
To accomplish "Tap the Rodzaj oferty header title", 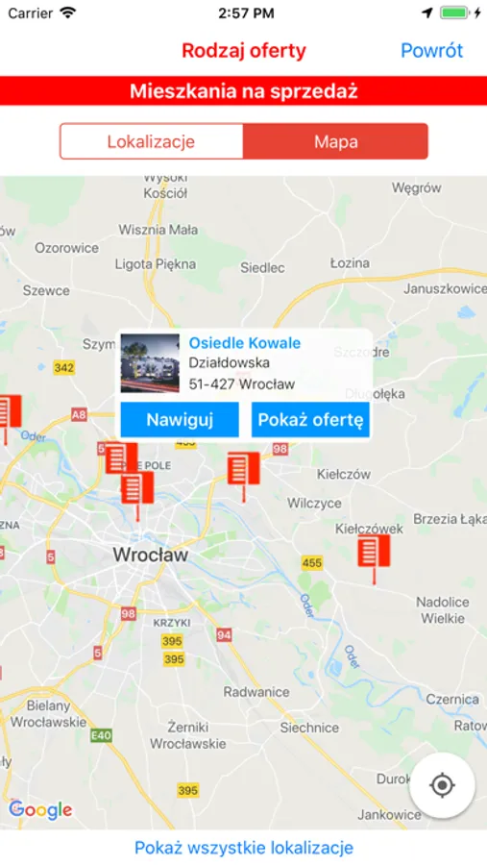I will pyautogui.click(x=244, y=50).
